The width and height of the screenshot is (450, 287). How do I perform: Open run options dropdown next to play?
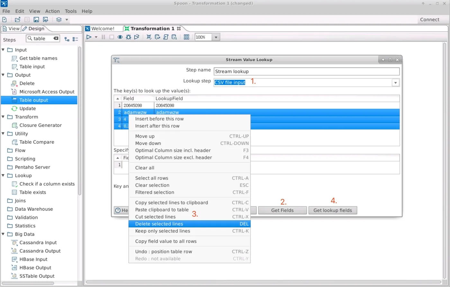pyautogui.click(x=96, y=37)
